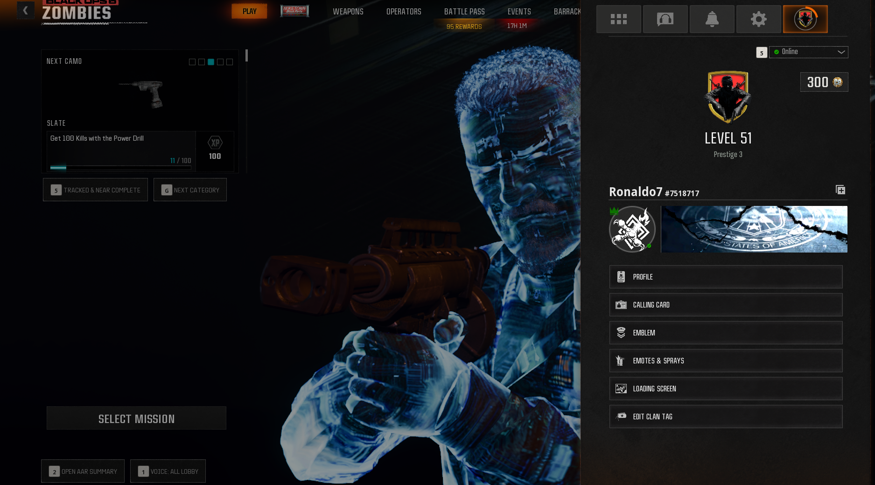Toggle Voice: All Lobby setting
Screen dimensions: 875x485
(x=168, y=471)
